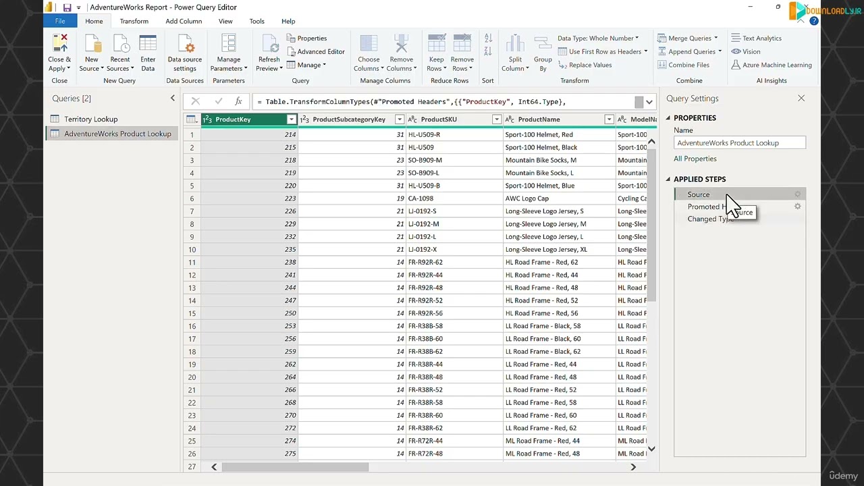Click the Refresh Preview icon

[x=269, y=44]
